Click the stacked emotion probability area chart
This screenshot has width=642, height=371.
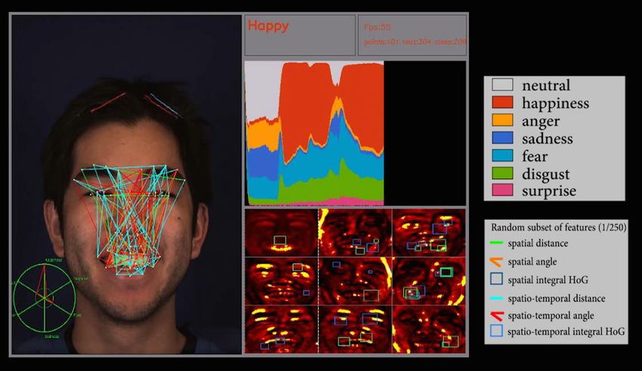(314, 133)
